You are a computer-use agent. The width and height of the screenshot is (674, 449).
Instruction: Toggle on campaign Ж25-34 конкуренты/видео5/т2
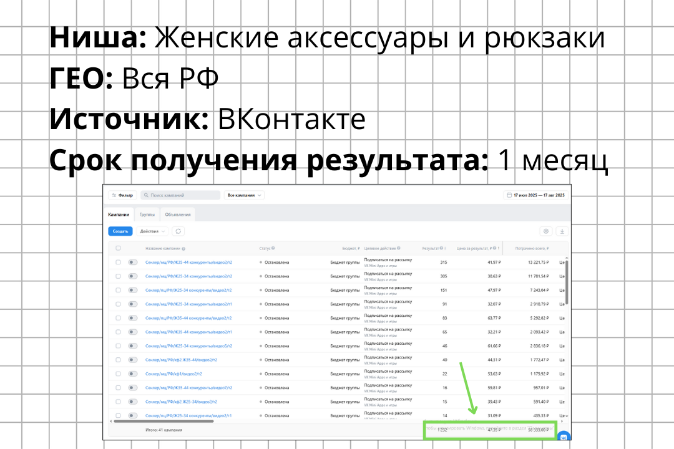point(133,346)
